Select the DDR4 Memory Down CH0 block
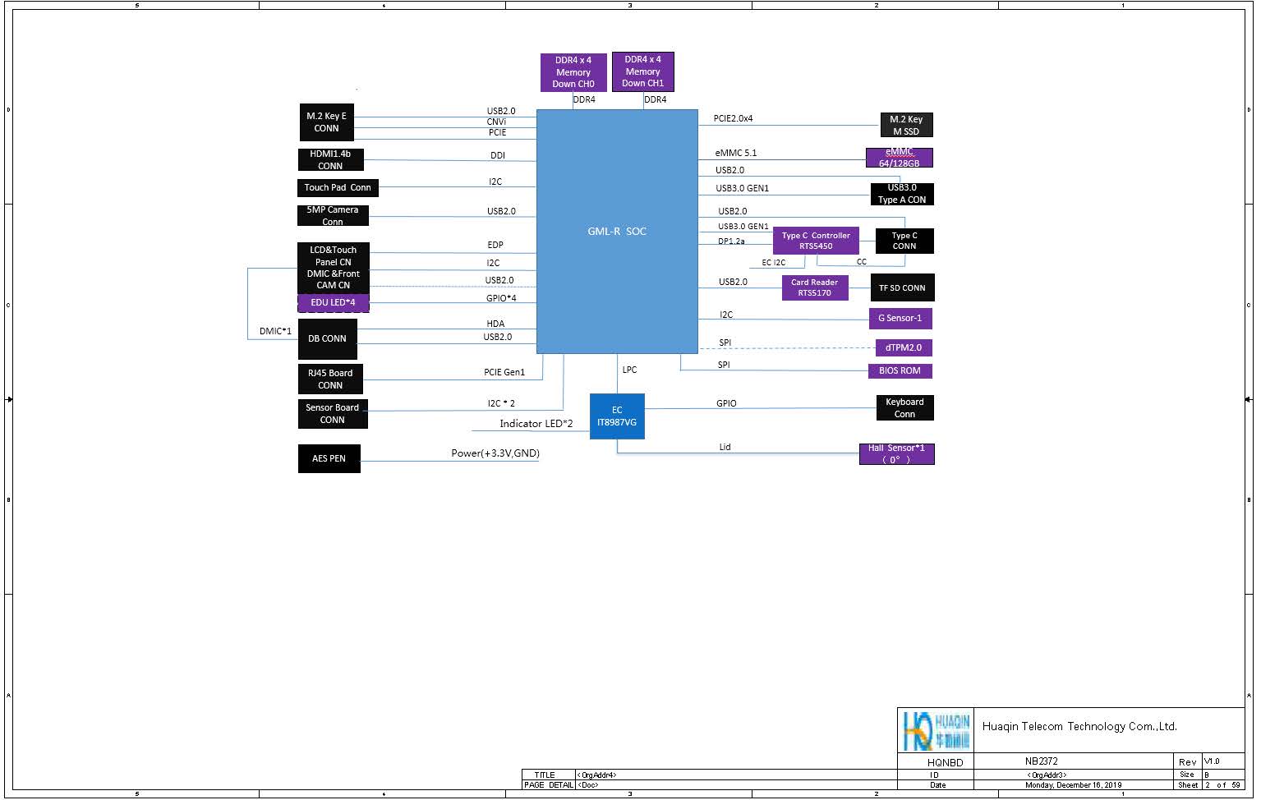Screen dimensions: 1261x800 (x=573, y=72)
